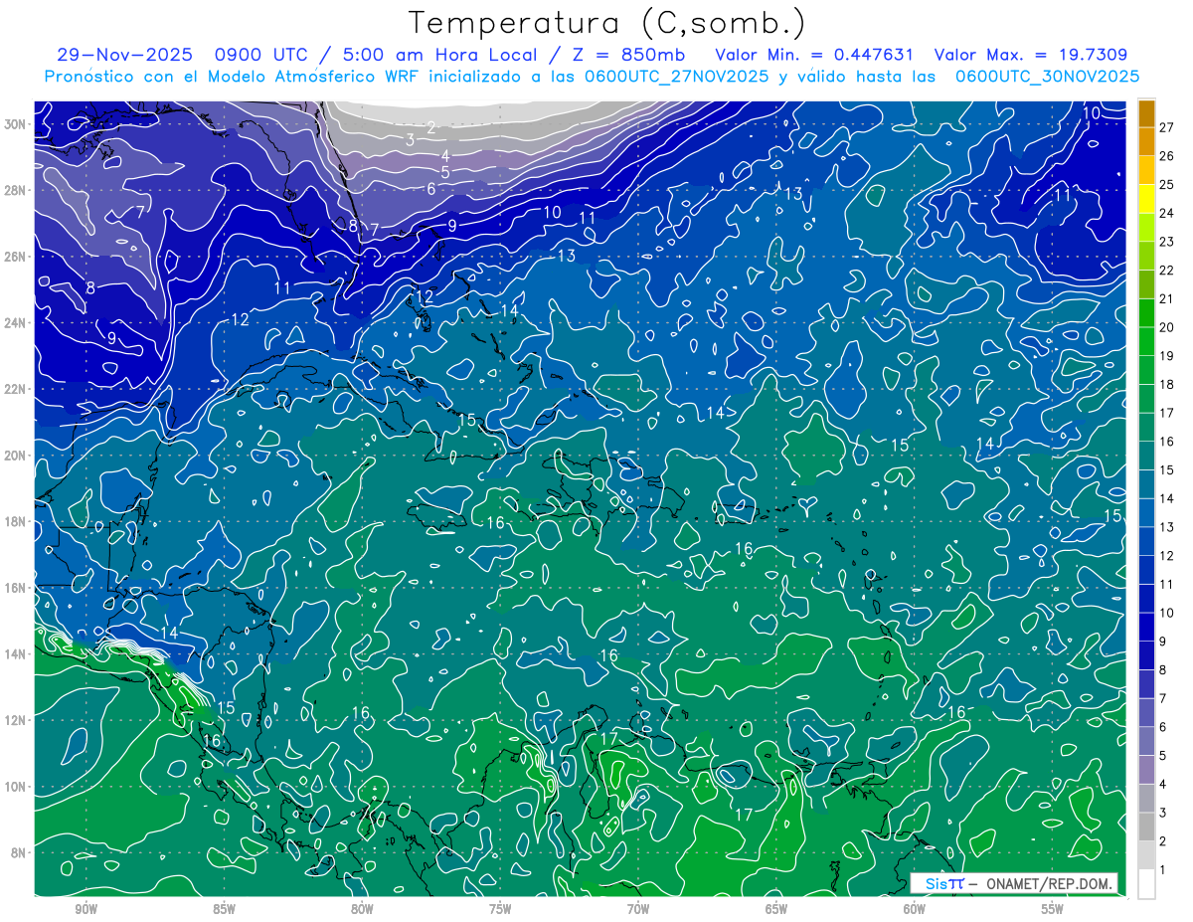Click the "24N" latitude axis label

[x=17, y=322]
